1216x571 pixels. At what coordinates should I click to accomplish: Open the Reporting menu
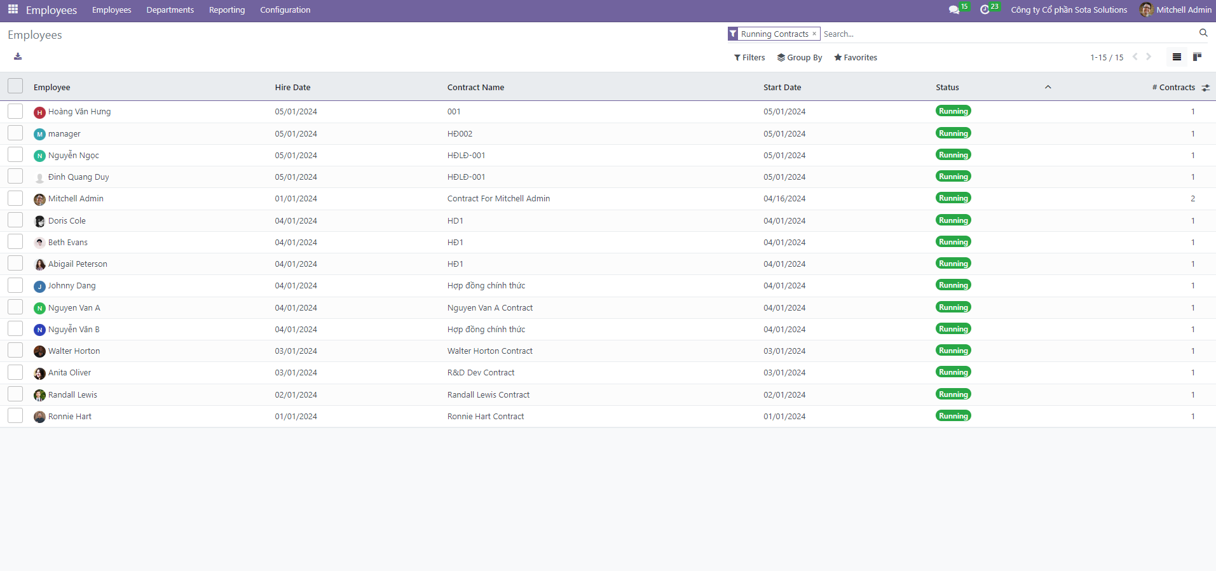tap(227, 10)
